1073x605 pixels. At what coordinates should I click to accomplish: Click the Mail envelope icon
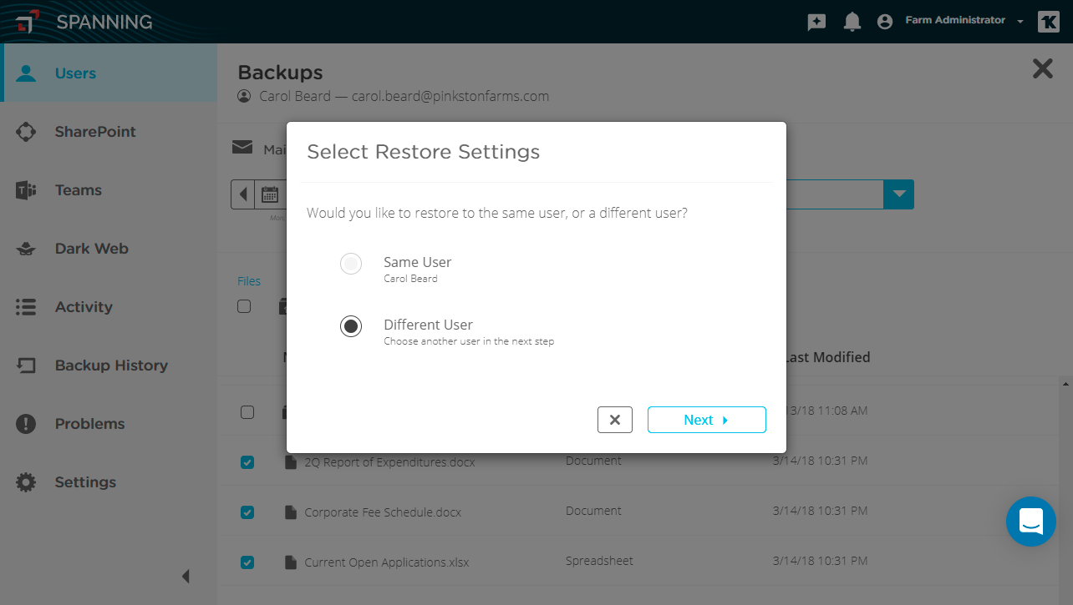click(x=242, y=148)
